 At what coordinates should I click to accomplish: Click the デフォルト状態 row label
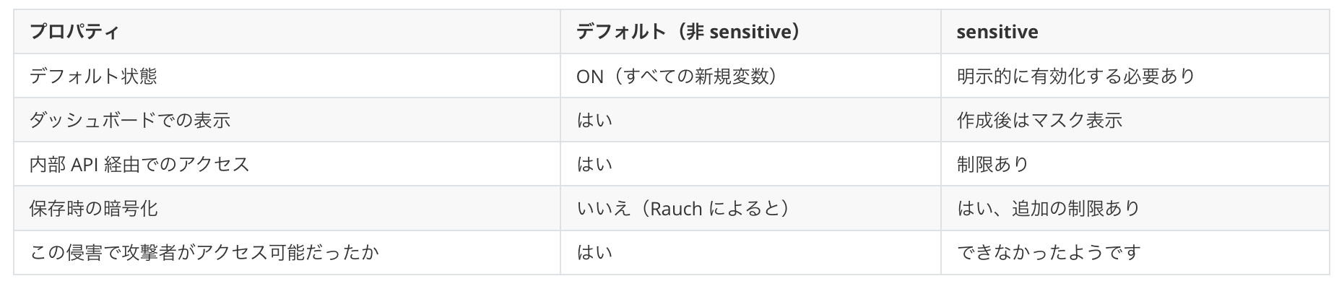click(x=93, y=76)
